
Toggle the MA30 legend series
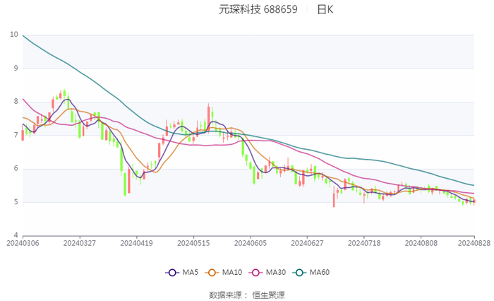267,272
